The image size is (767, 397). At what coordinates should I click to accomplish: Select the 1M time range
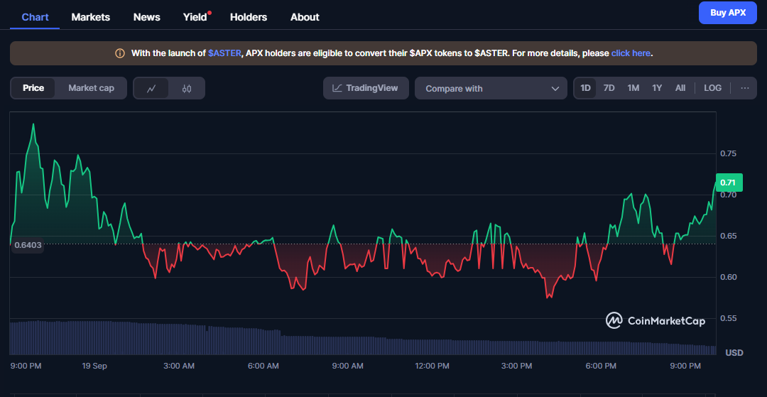coord(633,88)
